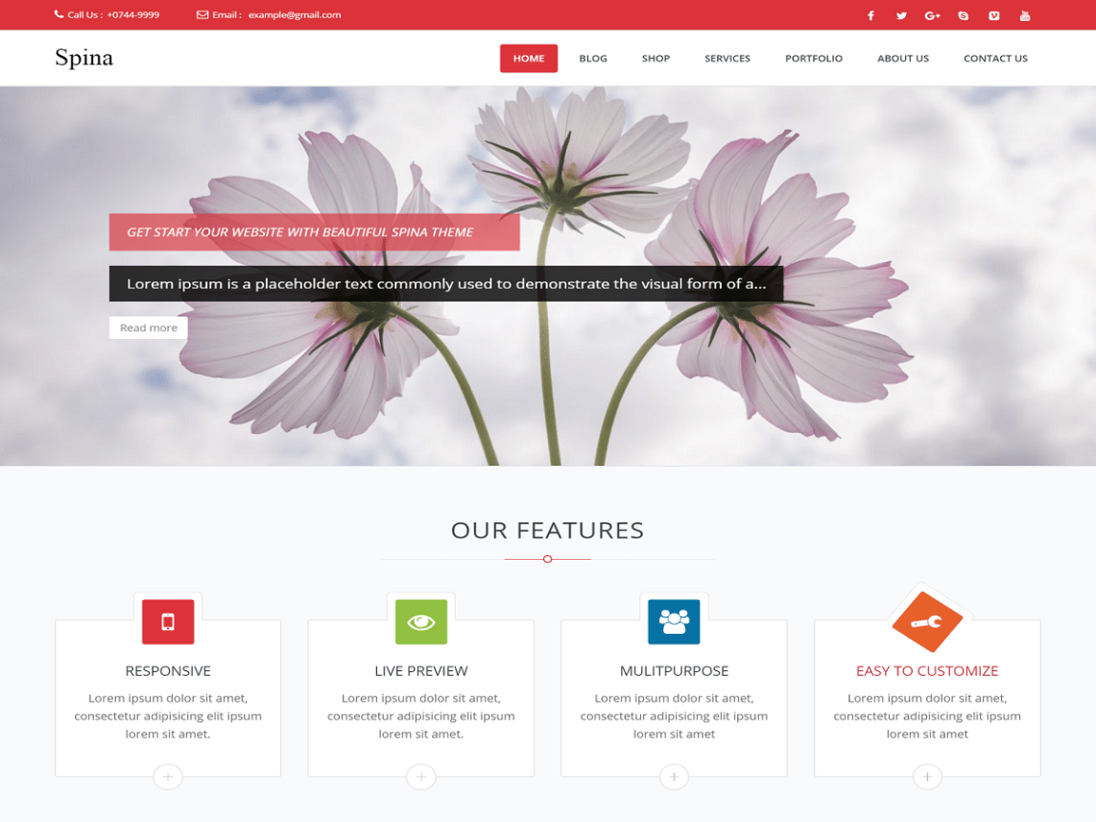Switch to the Blog menu item
This screenshot has height=822, width=1096.
coord(593,58)
